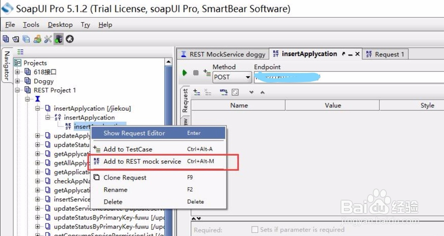The width and height of the screenshot is (444, 236).
Task: Click the Import project toolbar icon
Action: pyautogui.click(x=16, y=39)
